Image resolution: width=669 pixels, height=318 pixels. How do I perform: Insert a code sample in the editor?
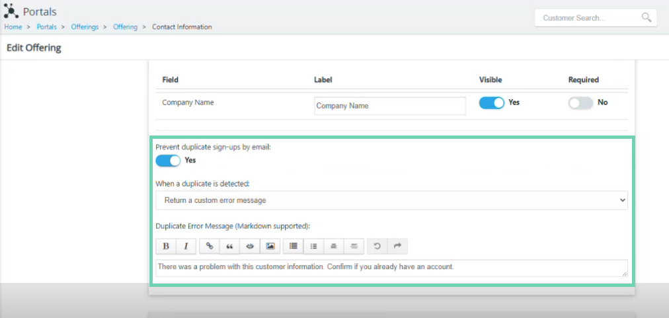pos(250,247)
